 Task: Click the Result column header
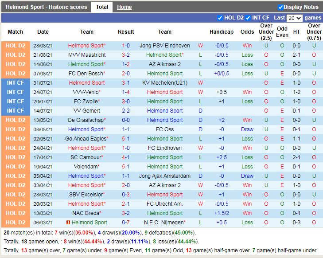[126, 32]
